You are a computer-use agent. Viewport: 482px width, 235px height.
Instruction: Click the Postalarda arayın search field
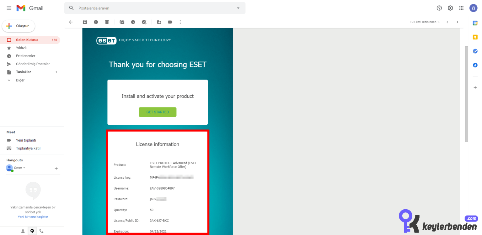154,8
